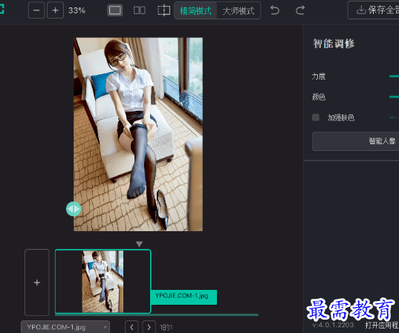Go to next image arrow
This screenshot has width=399, height=333.
coord(149,327)
